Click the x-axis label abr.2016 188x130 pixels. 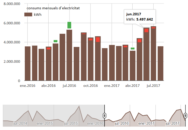[x=48, y=86]
